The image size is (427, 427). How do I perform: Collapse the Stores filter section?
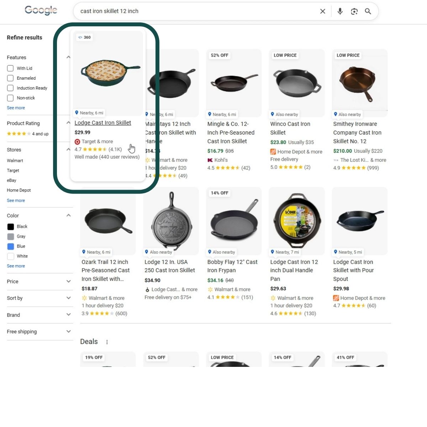pos(68,149)
